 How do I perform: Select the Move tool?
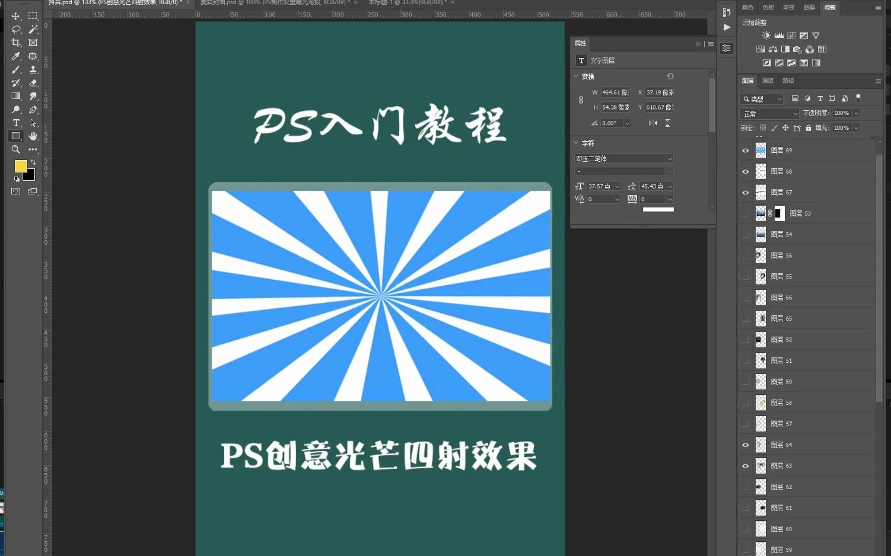point(15,17)
